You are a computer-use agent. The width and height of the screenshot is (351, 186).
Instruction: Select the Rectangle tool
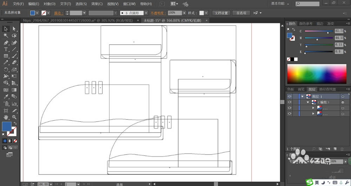coord(6,56)
